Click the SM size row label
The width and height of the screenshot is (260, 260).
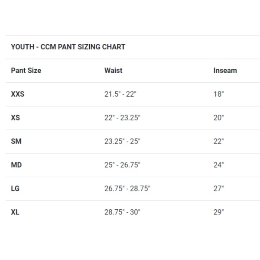[x=16, y=141]
